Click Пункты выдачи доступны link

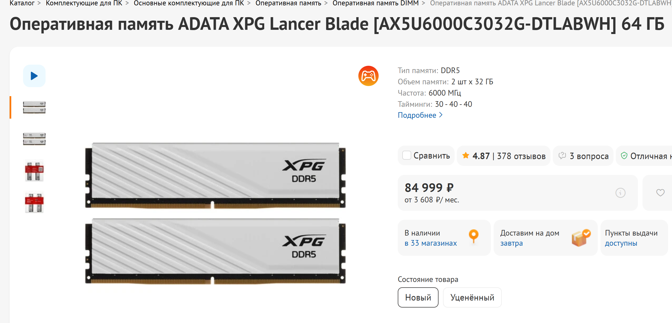click(x=631, y=238)
